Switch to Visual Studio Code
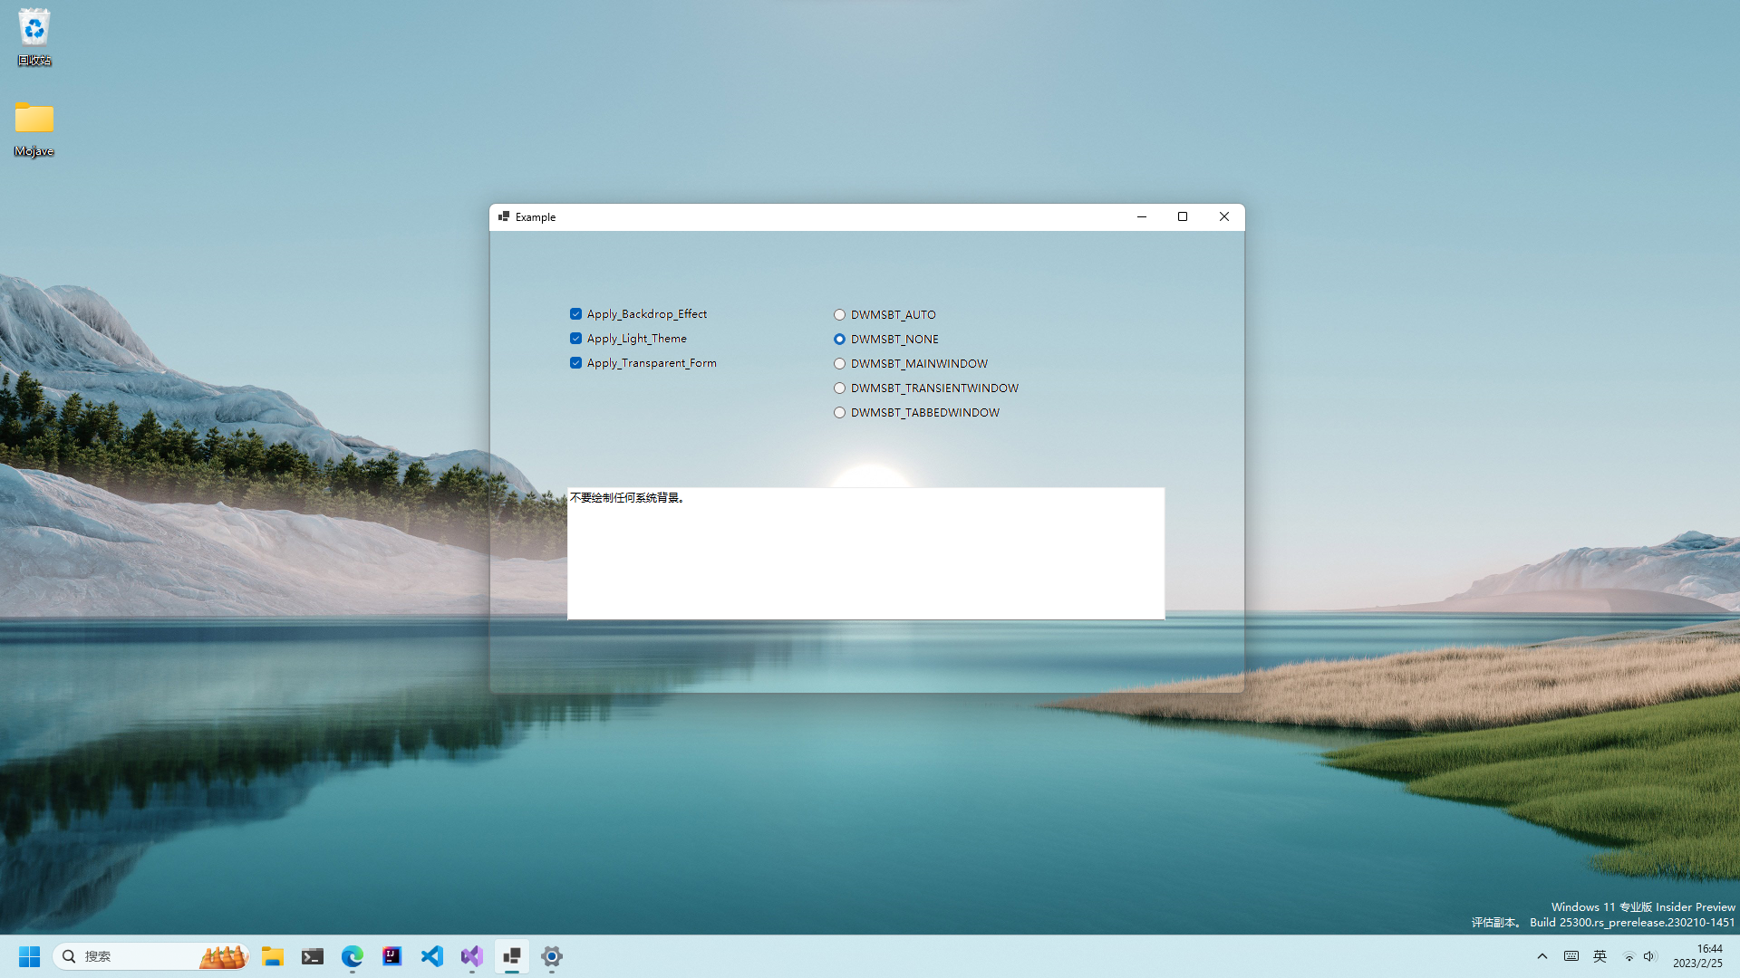 tap(432, 956)
